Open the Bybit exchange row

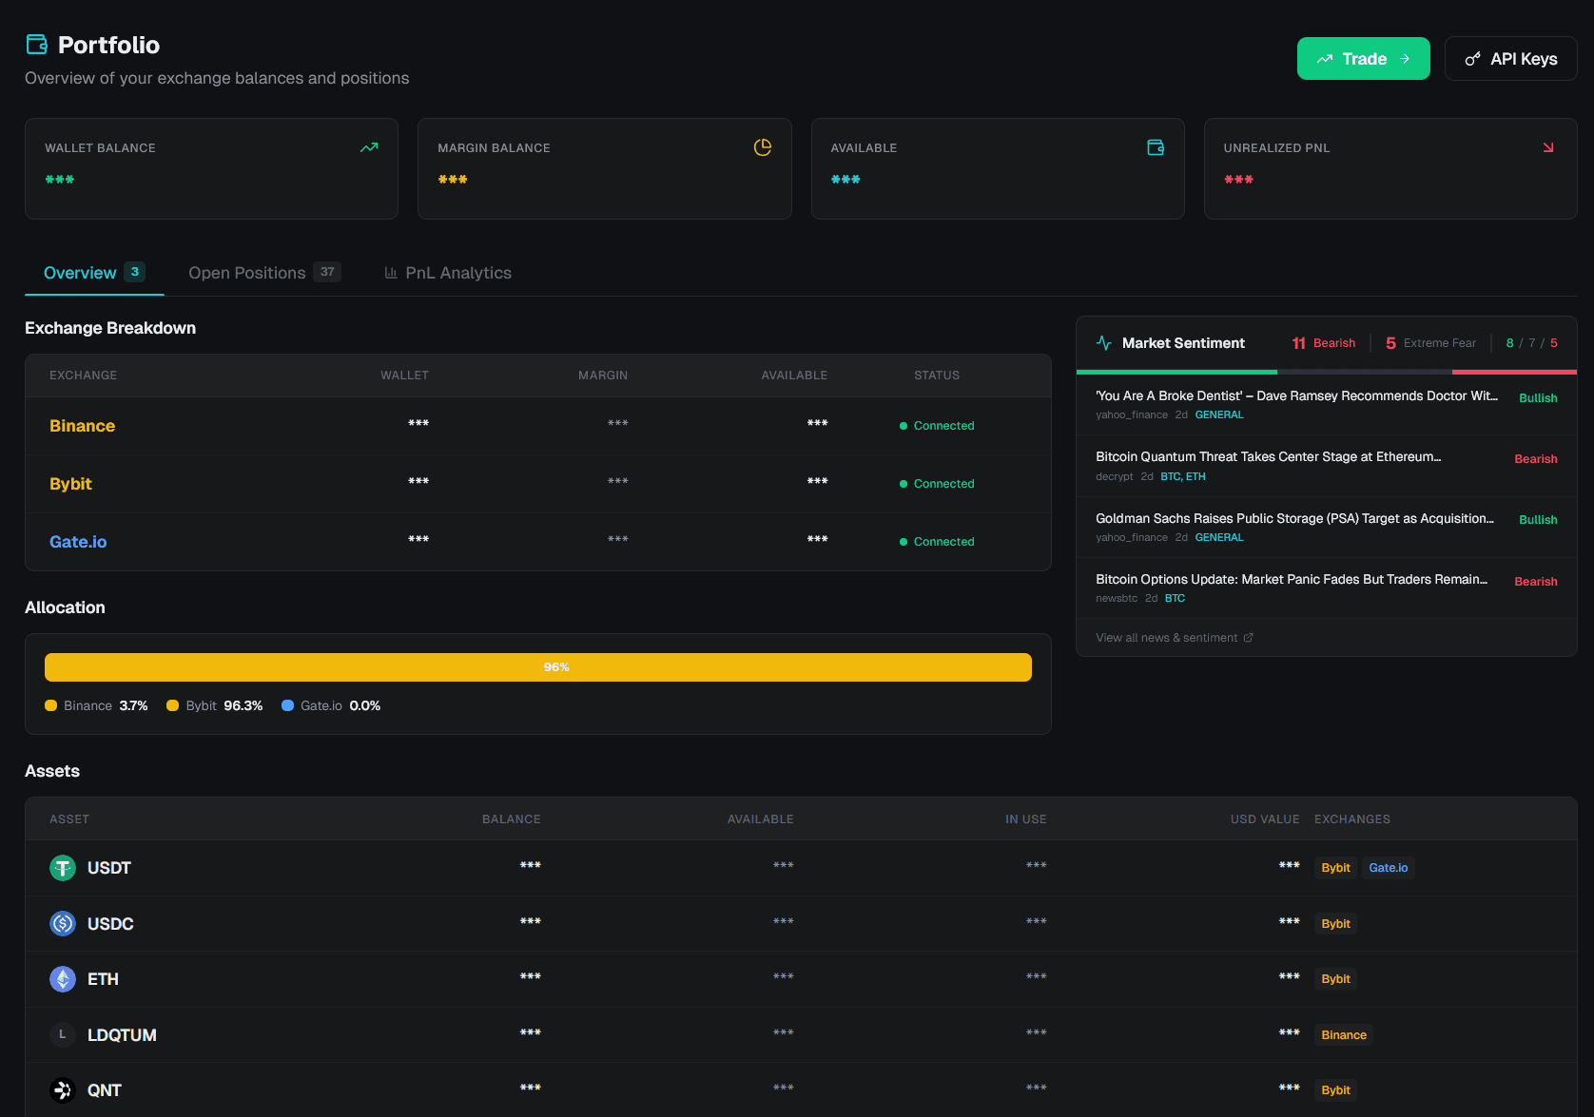coord(538,484)
